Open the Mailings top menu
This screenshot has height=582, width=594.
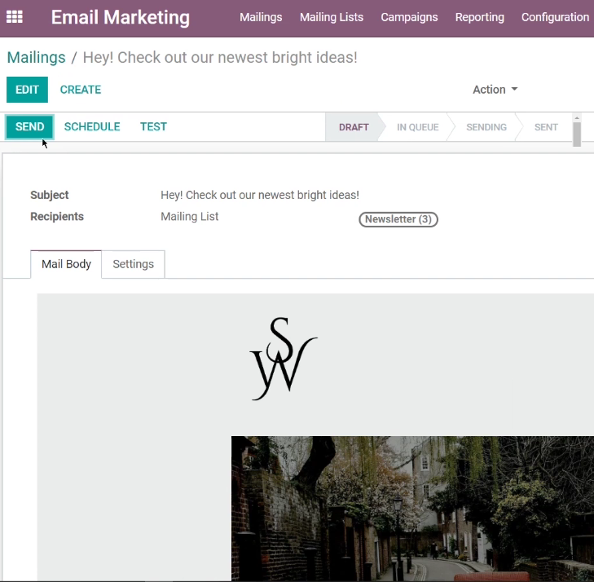[x=261, y=17]
